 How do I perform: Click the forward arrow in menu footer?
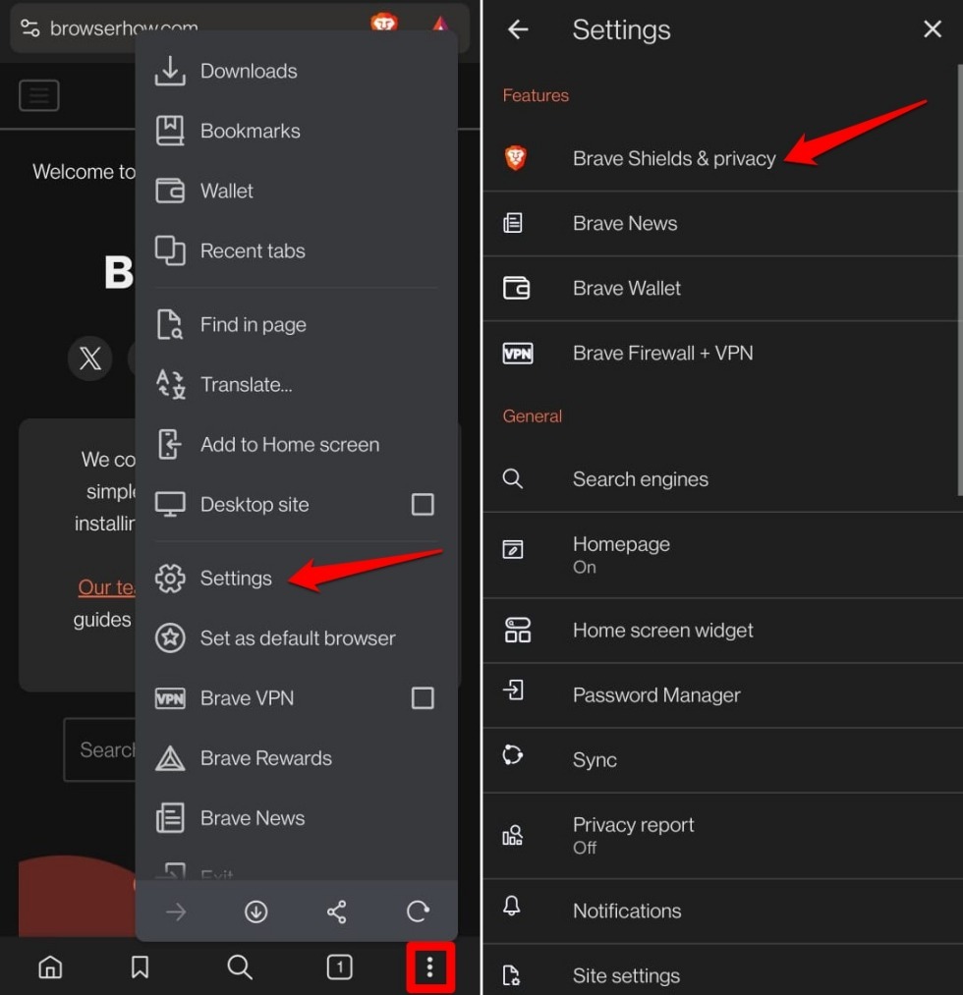(x=176, y=912)
